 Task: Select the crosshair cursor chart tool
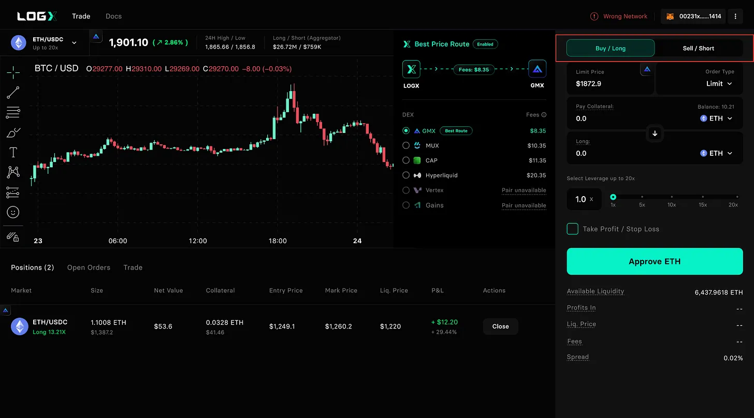pos(13,72)
